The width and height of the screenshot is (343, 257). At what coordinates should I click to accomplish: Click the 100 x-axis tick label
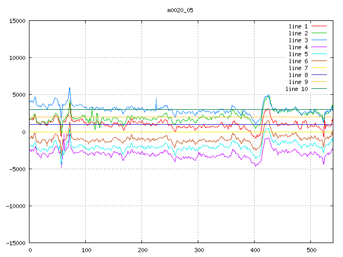point(86,250)
